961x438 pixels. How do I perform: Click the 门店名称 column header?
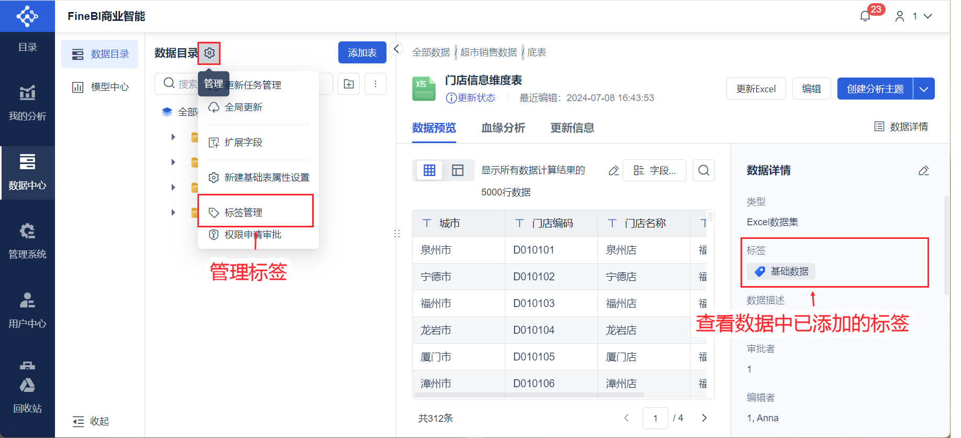click(644, 223)
